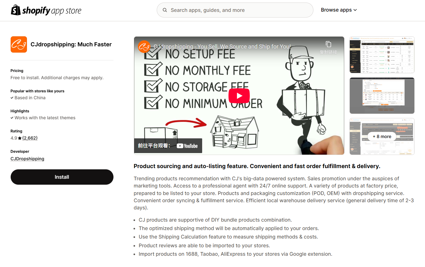
Task: Click the Browse apps chevron arrow
Action: pos(355,10)
